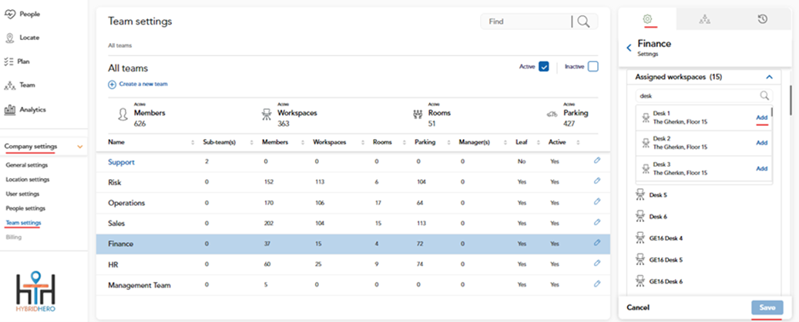Click the Save button

(767, 307)
